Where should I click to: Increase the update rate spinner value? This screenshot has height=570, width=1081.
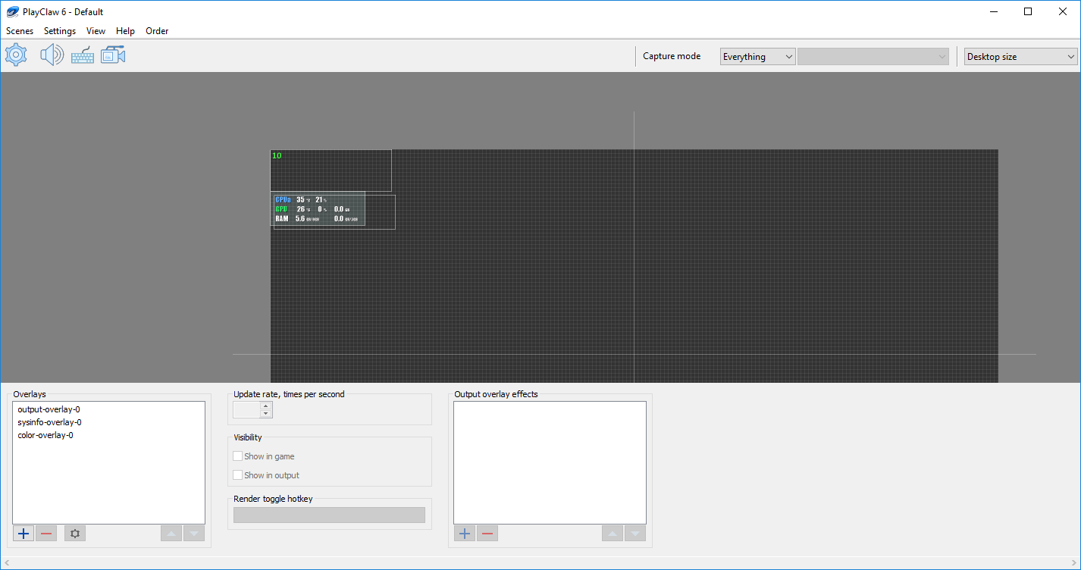(265, 406)
